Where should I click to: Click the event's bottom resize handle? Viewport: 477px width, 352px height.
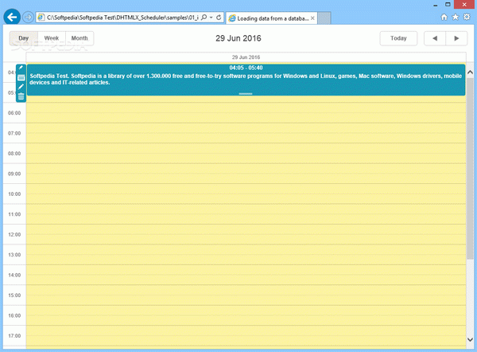pos(246,93)
